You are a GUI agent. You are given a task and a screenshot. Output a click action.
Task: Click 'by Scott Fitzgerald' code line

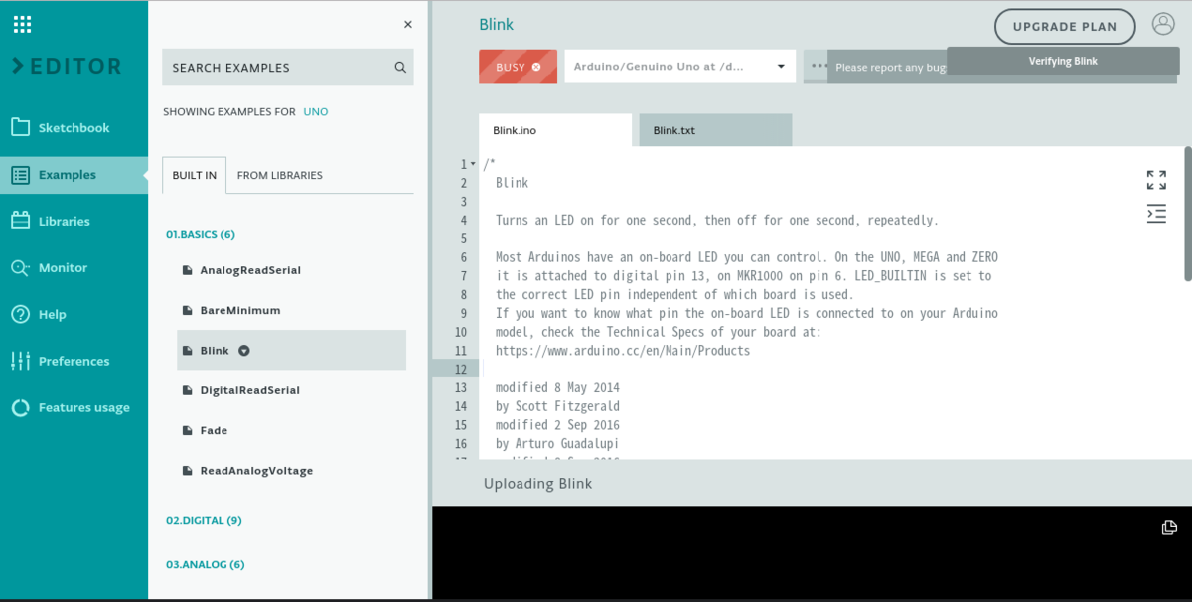point(557,406)
